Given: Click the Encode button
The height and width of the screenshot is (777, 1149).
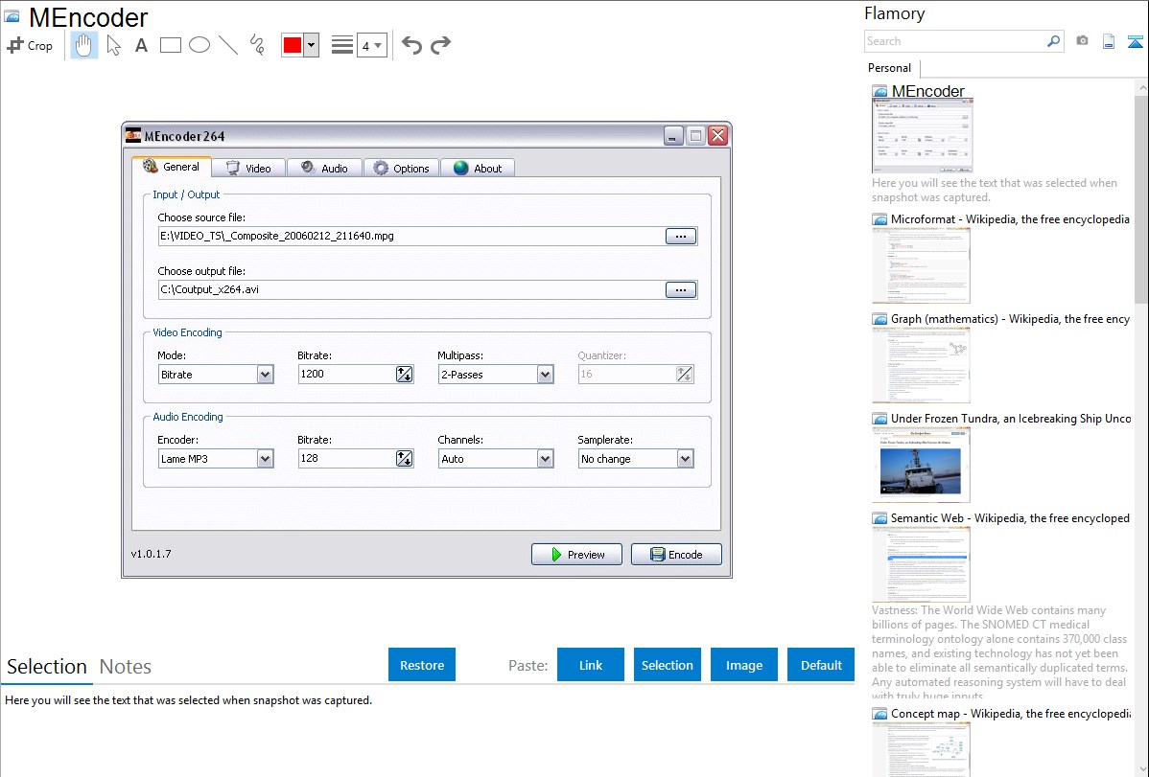Looking at the screenshot, I should (x=676, y=555).
